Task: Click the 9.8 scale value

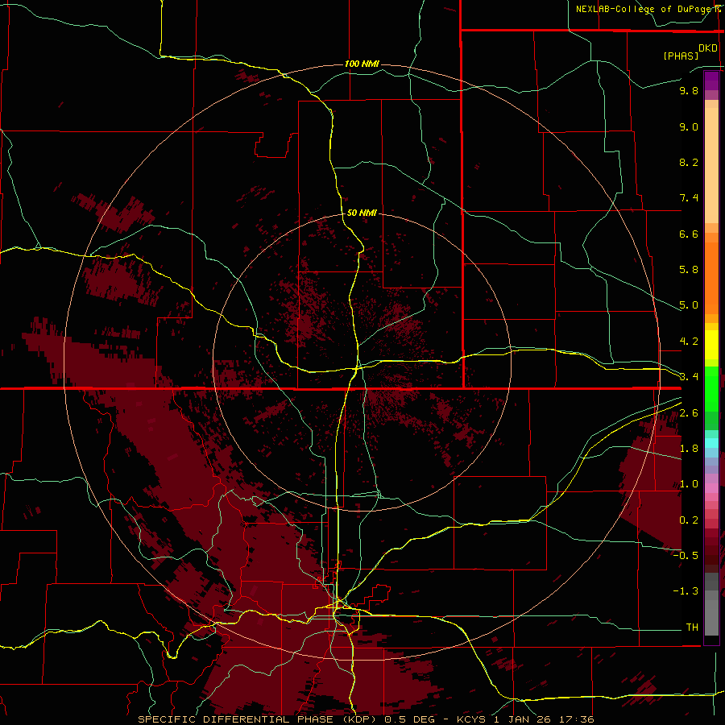Action: 689,91
